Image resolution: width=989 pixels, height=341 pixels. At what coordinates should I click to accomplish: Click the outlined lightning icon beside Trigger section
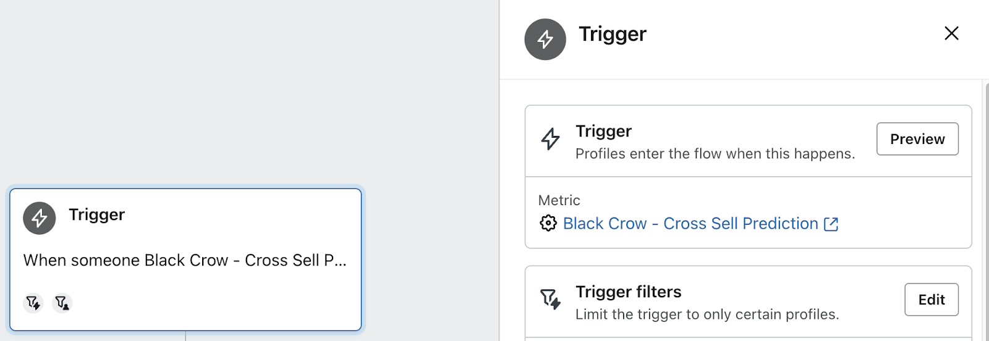550,139
